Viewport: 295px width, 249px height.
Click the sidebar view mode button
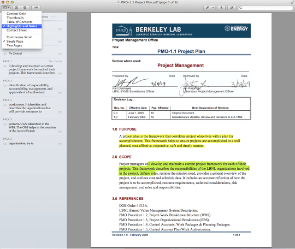6,8
